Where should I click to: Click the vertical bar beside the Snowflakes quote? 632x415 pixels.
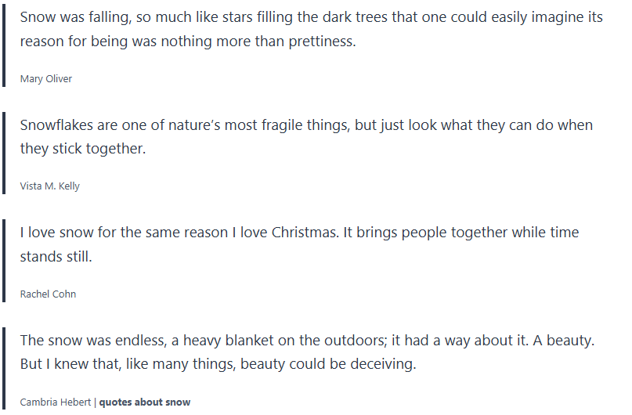(x=5, y=151)
